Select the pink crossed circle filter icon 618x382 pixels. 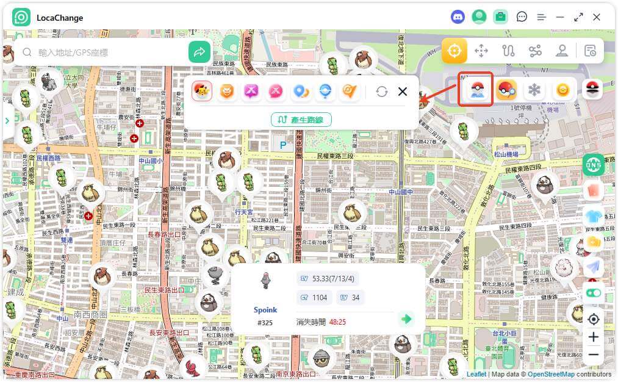pyautogui.click(x=276, y=92)
